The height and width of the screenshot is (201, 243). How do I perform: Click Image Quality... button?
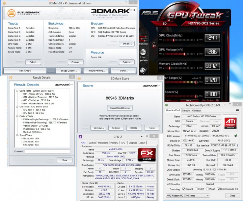(69, 71)
